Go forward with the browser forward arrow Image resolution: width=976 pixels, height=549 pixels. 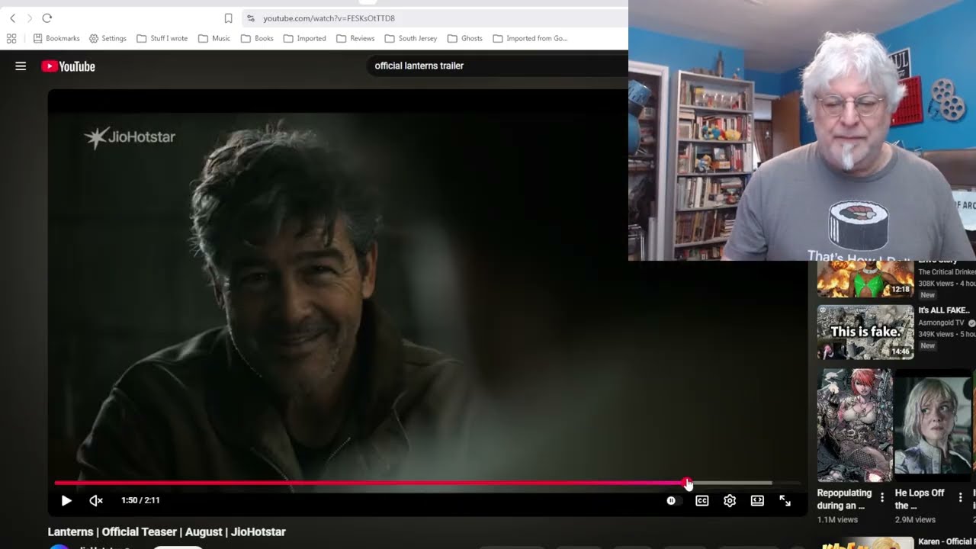[30, 18]
